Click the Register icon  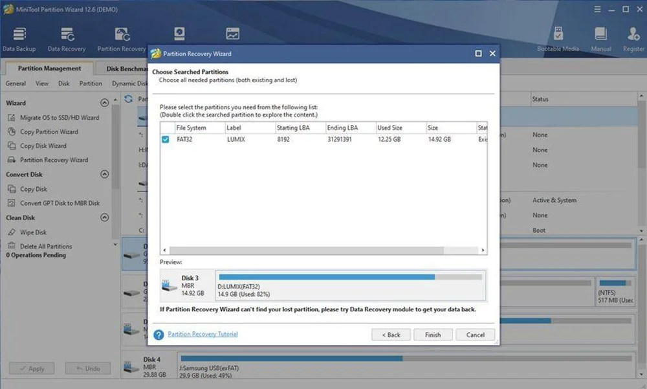tap(633, 39)
